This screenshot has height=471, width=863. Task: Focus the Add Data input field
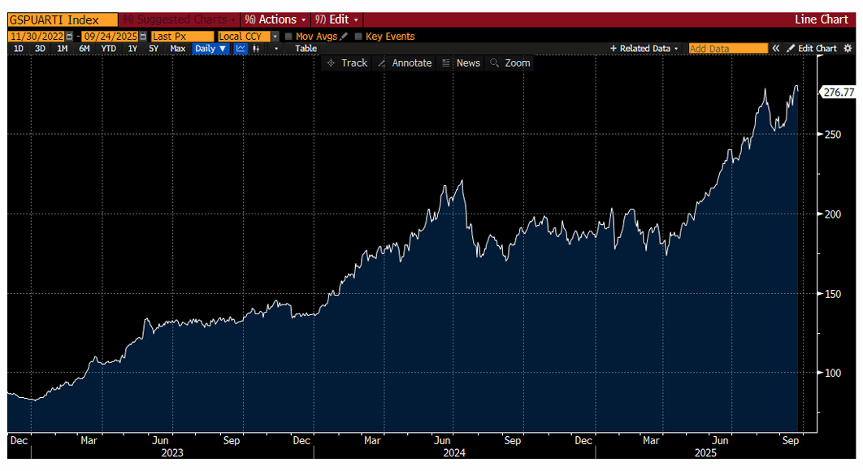coord(727,49)
